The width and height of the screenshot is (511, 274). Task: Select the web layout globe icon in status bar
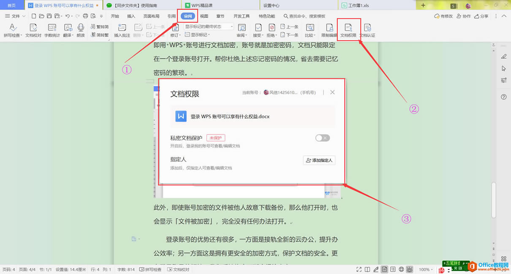pyautogui.click(x=401, y=269)
